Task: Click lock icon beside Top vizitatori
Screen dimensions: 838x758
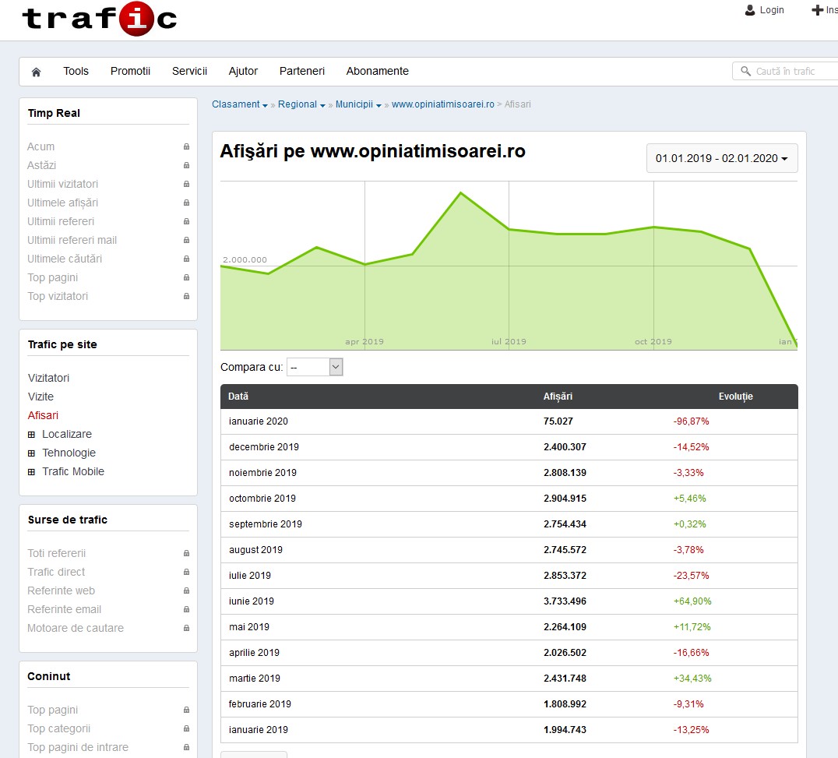Action: click(x=186, y=296)
